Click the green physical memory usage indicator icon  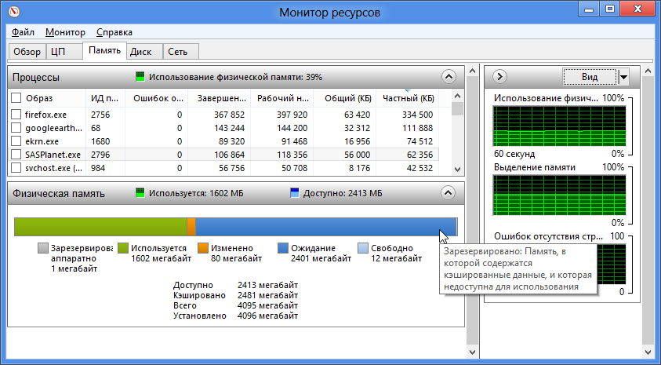(x=140, y=77)
